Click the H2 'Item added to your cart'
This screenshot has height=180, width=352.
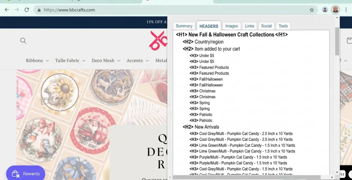click(x=211, y=49)
